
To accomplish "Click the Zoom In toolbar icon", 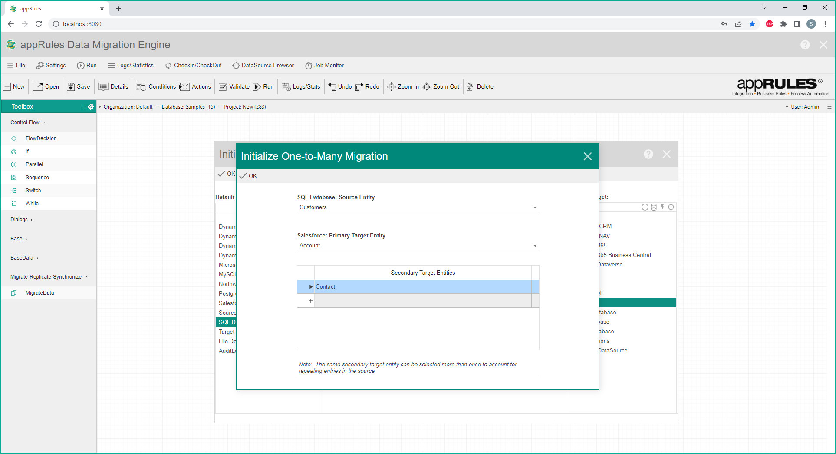I will pos(391,87).
